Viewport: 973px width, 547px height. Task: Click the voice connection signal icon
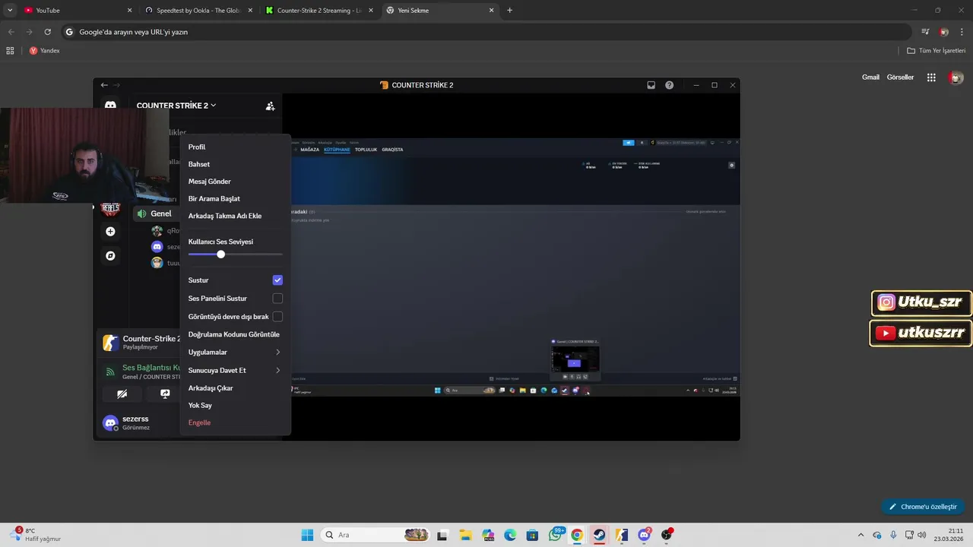pos(110,372)
